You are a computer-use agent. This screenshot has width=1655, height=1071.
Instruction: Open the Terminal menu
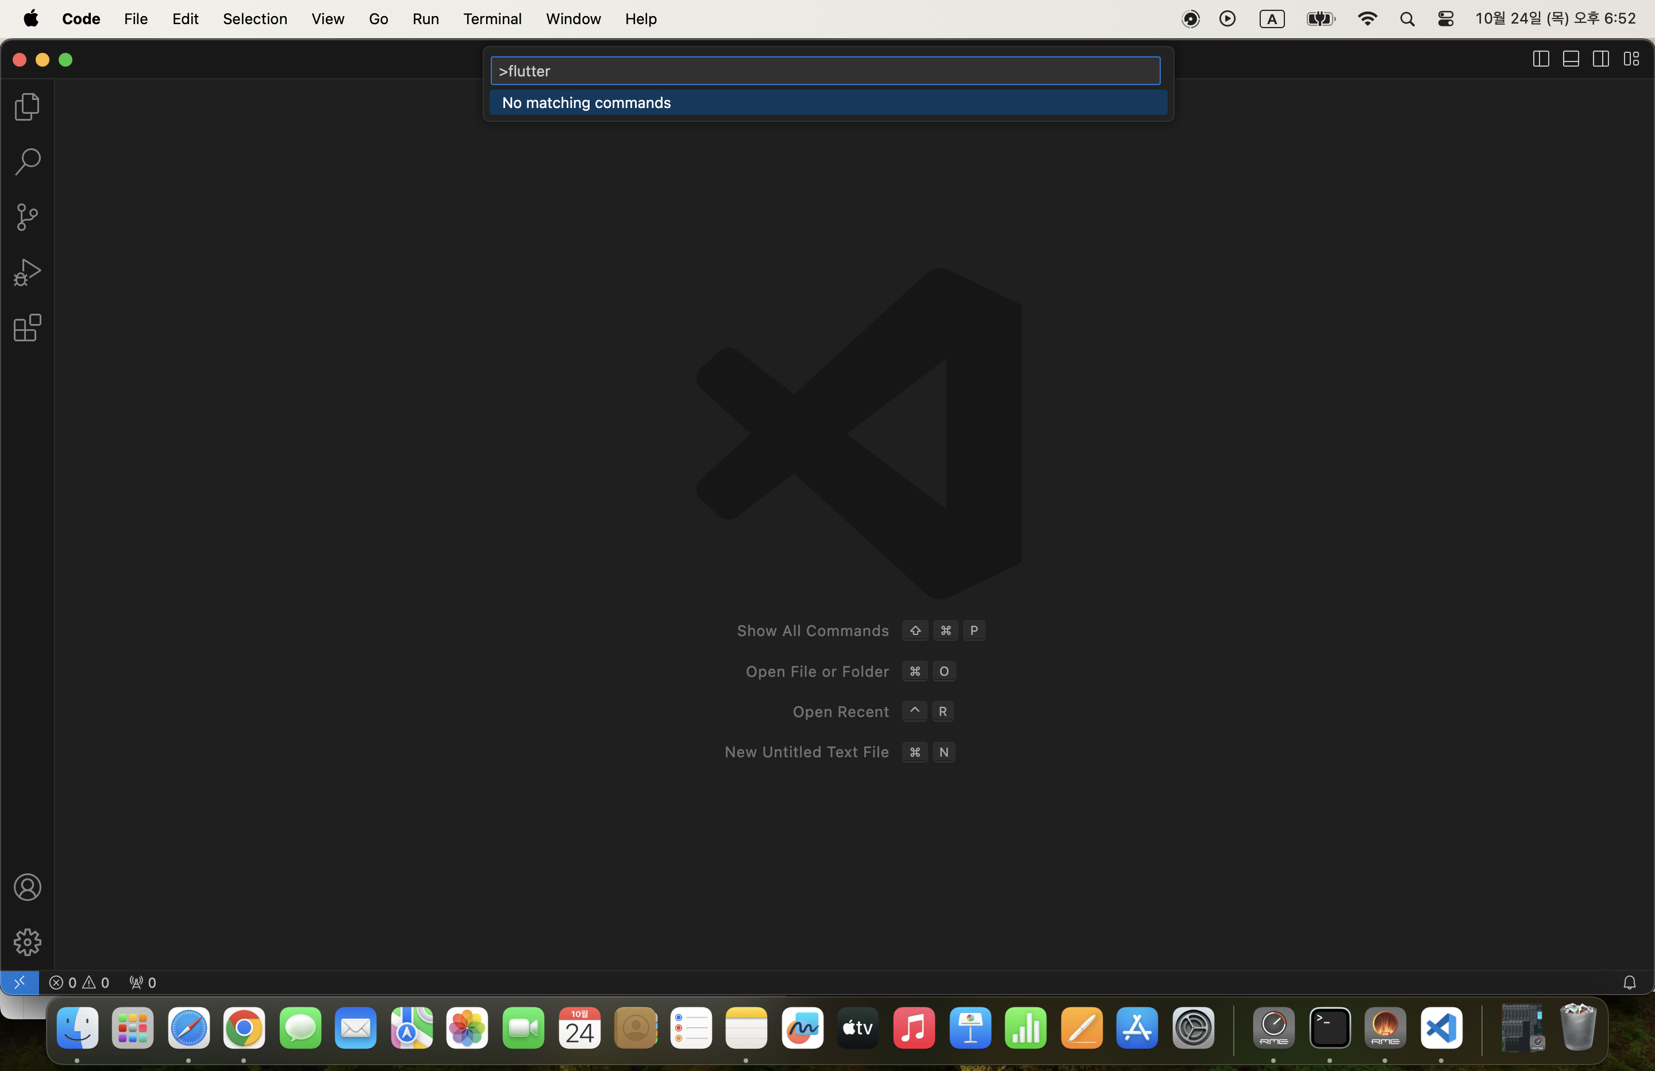(x=492, y=19)
